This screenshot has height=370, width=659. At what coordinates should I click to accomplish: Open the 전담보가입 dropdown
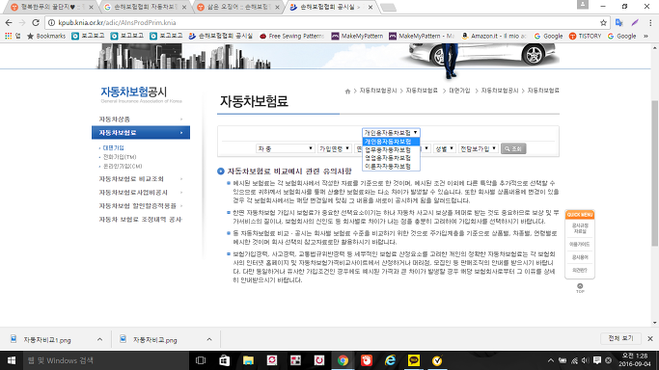[x=478, y=148]
